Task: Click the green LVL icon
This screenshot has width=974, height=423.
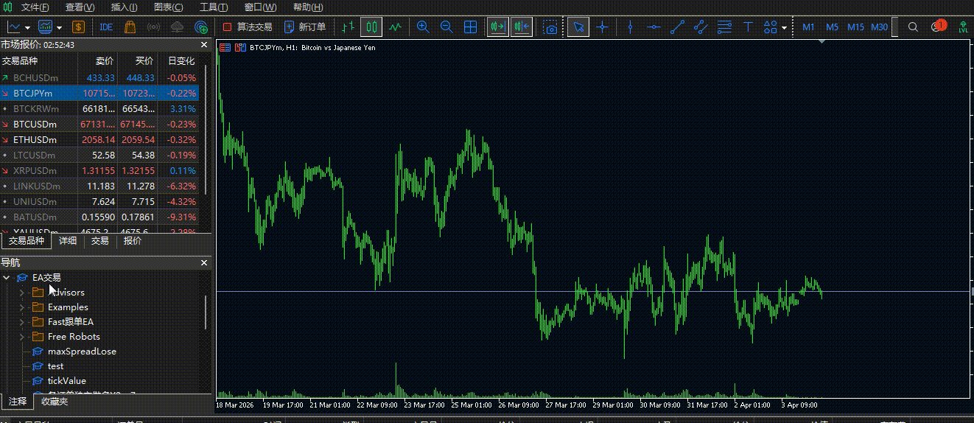Action: (x=963, y=27)
